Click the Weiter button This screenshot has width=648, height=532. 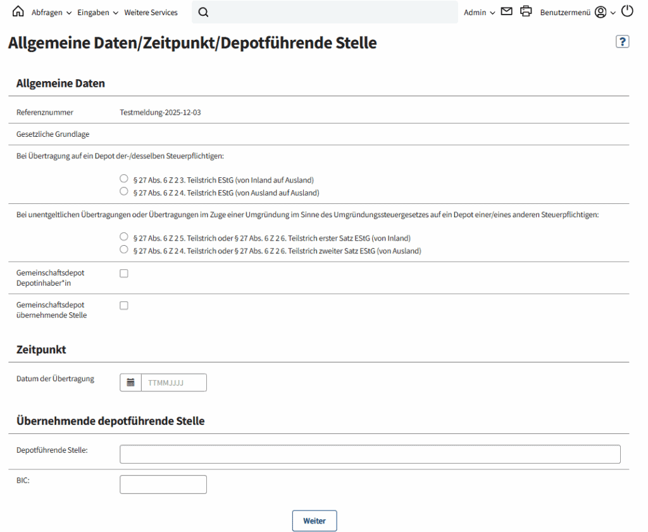315,521
